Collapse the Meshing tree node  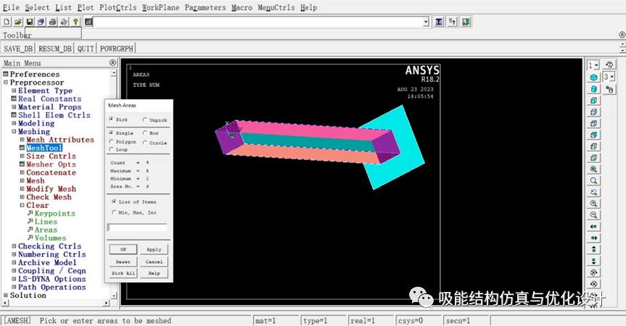point(14,132)
